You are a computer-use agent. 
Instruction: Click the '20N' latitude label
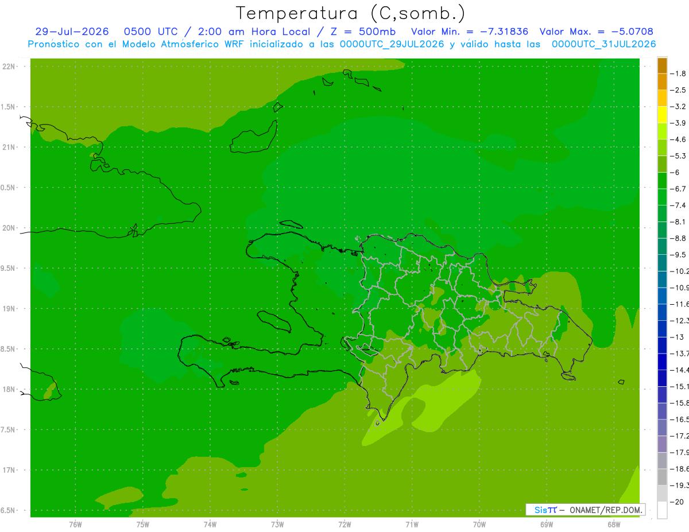9,228
